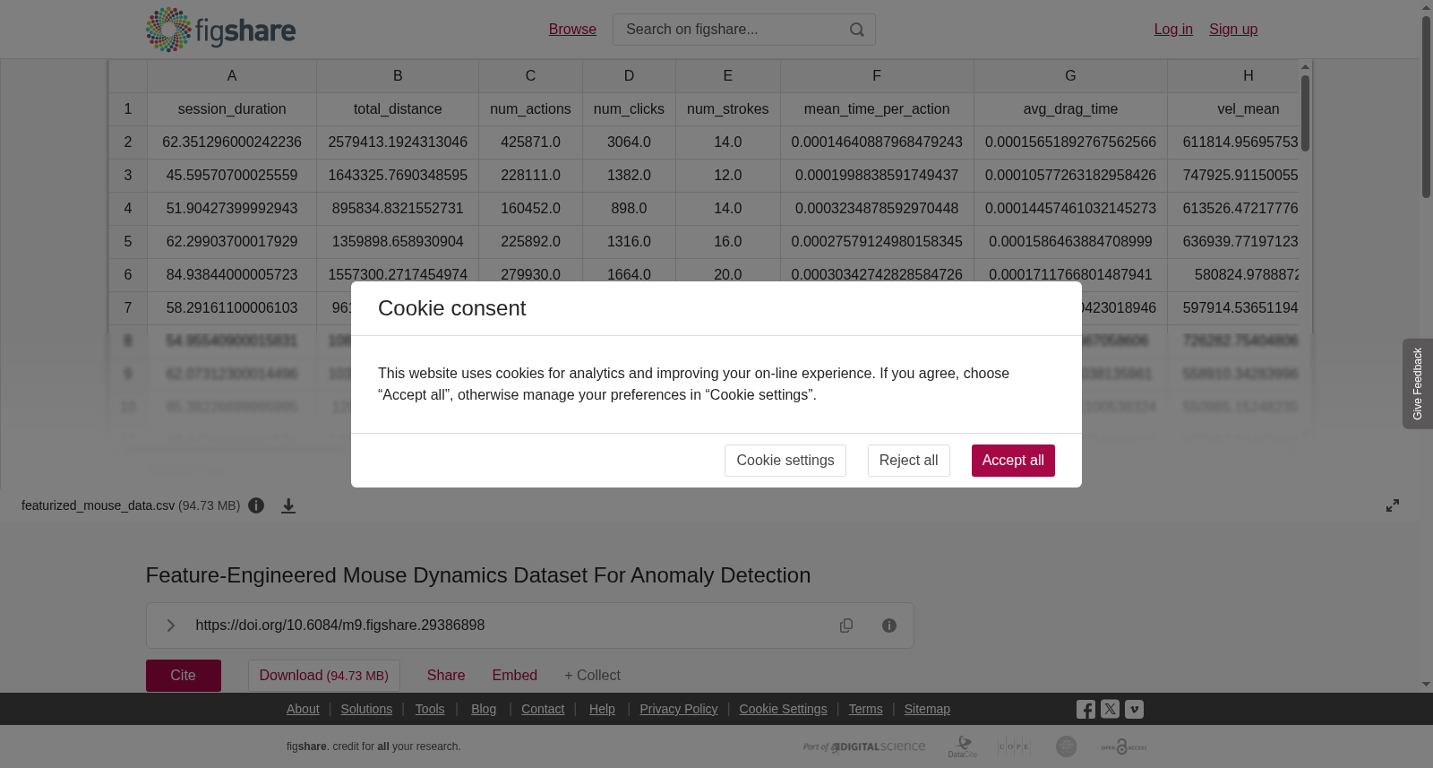Copy the DOI link
This screenshot has width=1433, height=768.
846,626
